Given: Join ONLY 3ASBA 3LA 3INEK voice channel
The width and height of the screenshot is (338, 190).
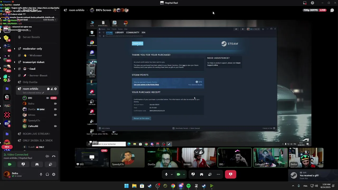Looking at the screenshot, I should tap(37, 141).
